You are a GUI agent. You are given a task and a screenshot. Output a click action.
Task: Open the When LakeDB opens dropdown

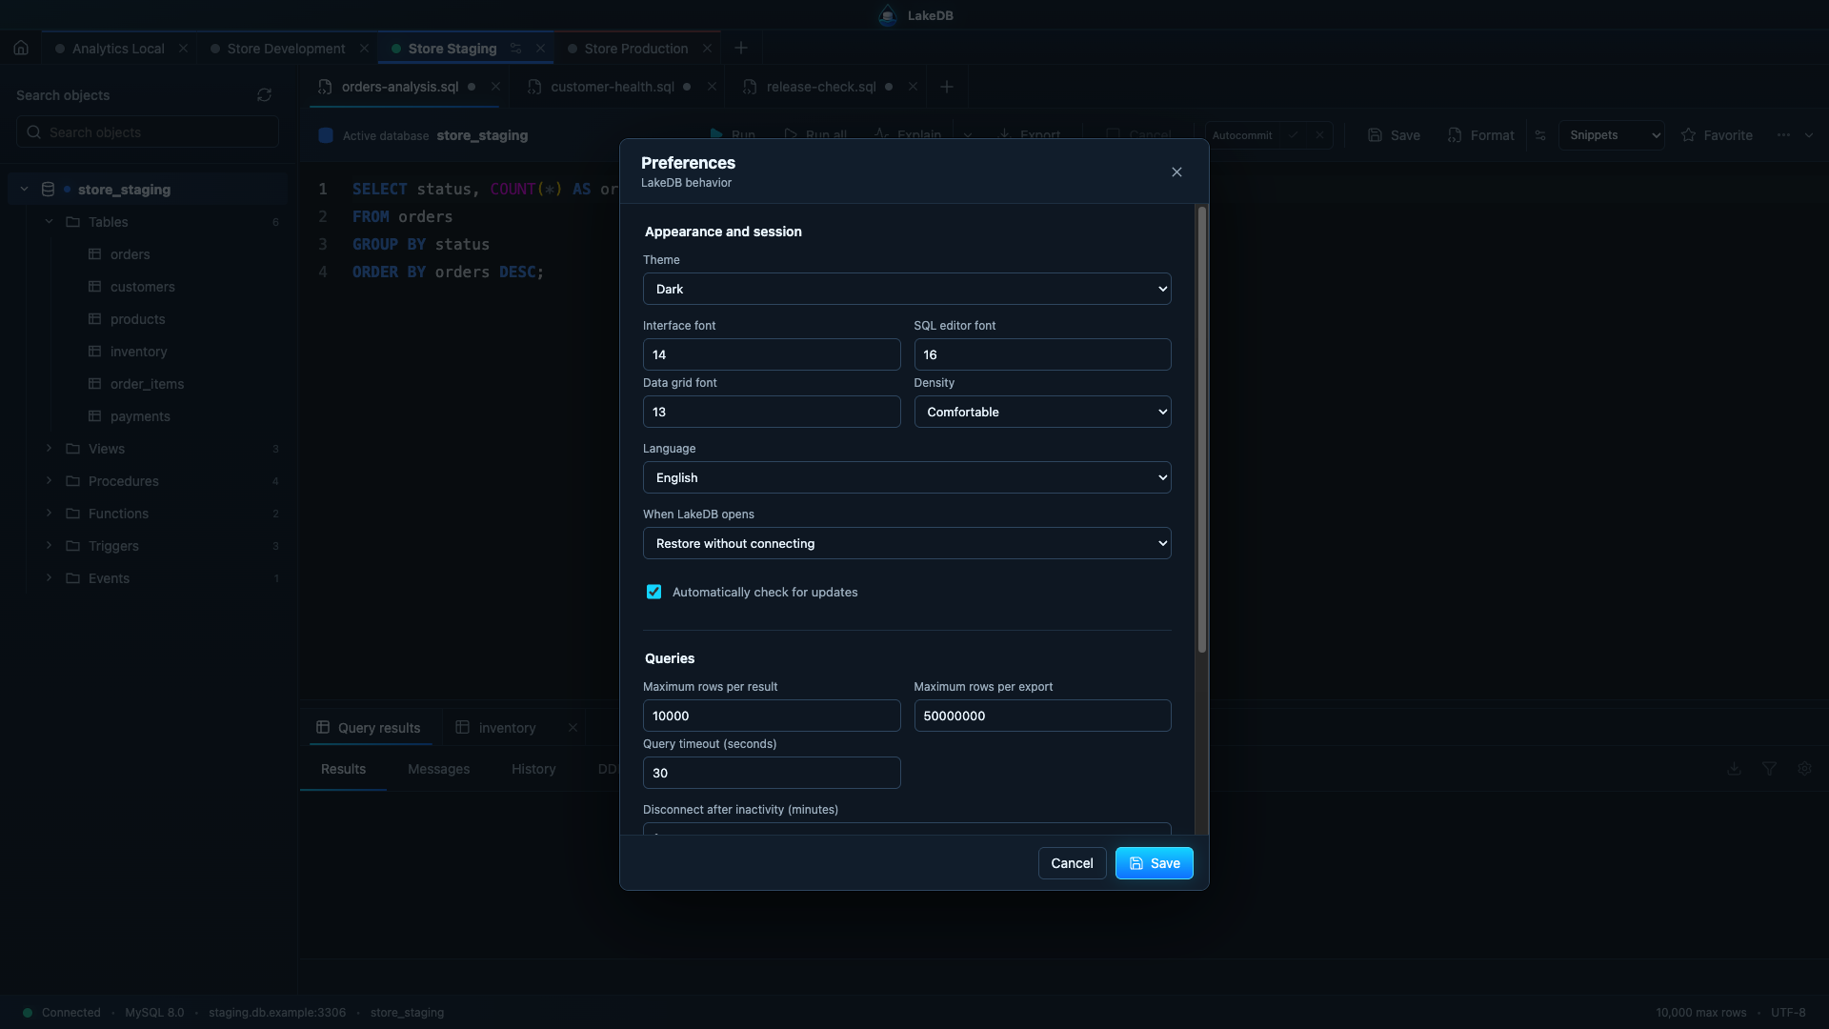[907, 543]
